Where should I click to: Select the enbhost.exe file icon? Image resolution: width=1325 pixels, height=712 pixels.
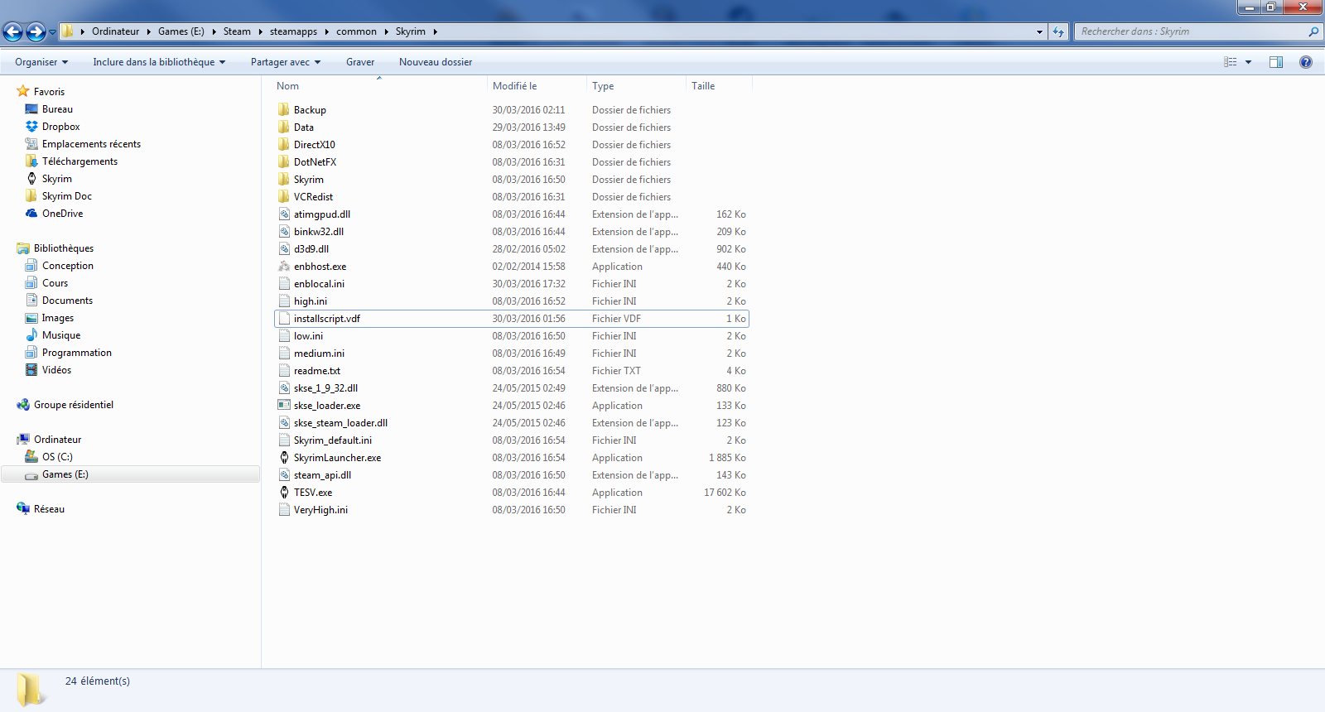284,267
